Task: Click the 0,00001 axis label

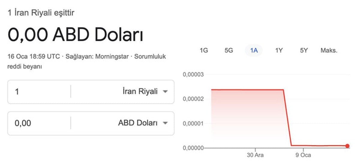Action: click(x=193, y=123)
